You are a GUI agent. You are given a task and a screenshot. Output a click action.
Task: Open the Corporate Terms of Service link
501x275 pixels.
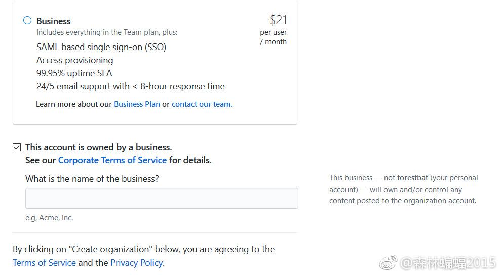112,160
